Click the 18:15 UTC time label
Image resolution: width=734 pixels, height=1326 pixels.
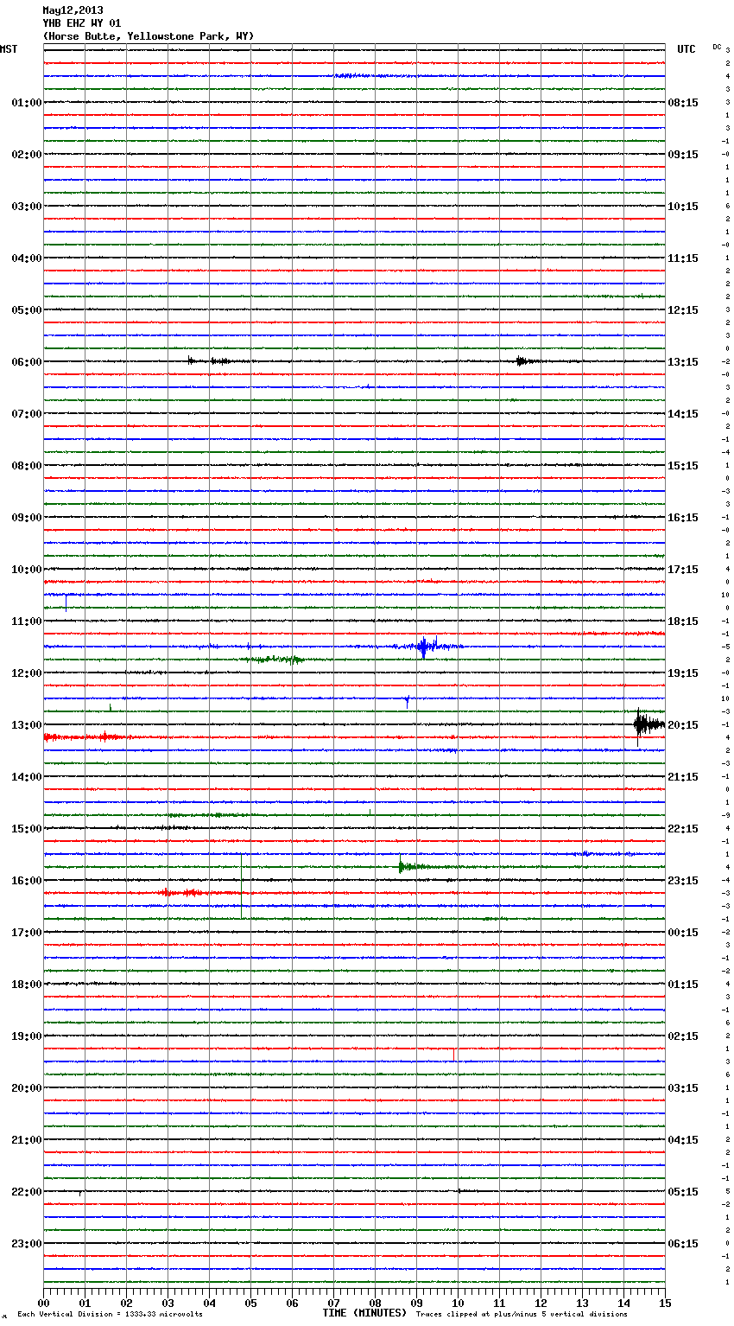tap(683, 622)
